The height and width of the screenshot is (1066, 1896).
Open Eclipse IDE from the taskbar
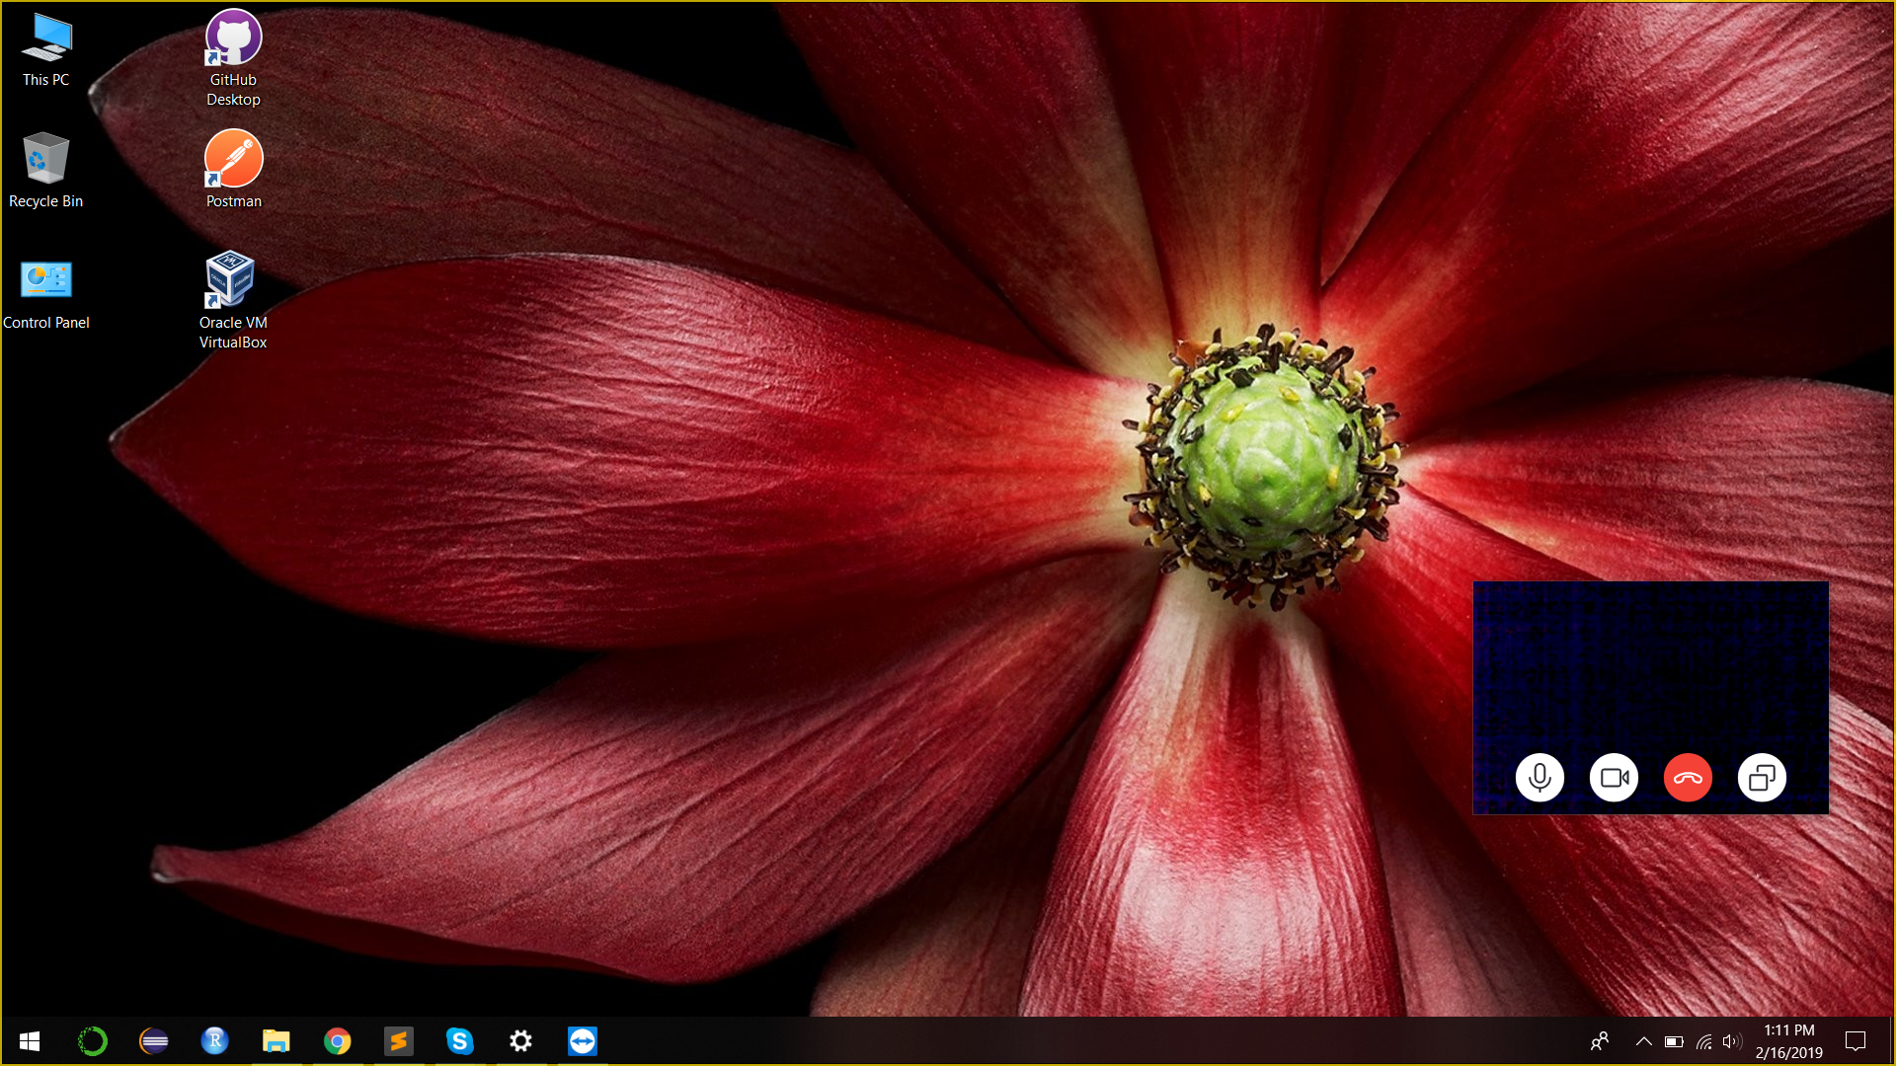click(x=154, y=1041)
